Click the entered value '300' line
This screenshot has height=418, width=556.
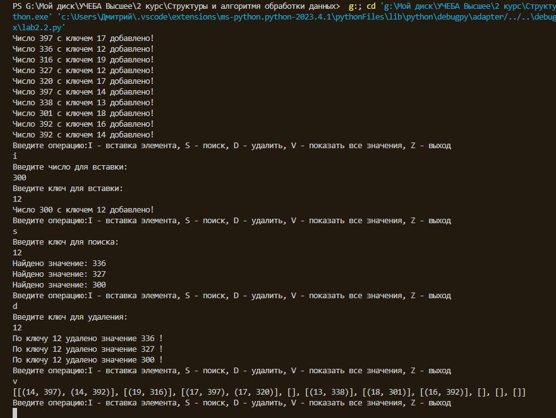pos(20,178)
